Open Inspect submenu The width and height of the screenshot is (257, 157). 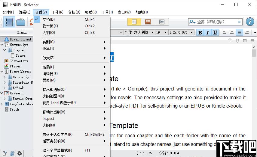tap(72, 119)
